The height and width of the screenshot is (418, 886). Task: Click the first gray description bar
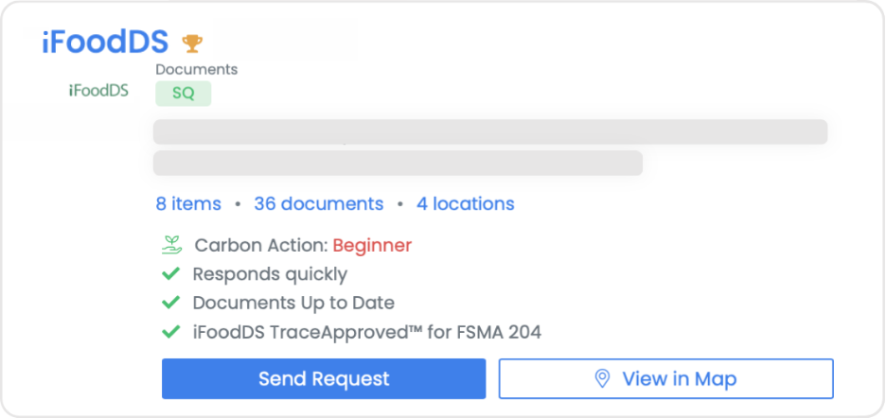[x=490, y=132]
